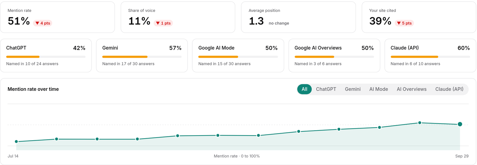
Task: Click 'Named in 17 of 30 answers' text
Action: (x=128, y=64)
